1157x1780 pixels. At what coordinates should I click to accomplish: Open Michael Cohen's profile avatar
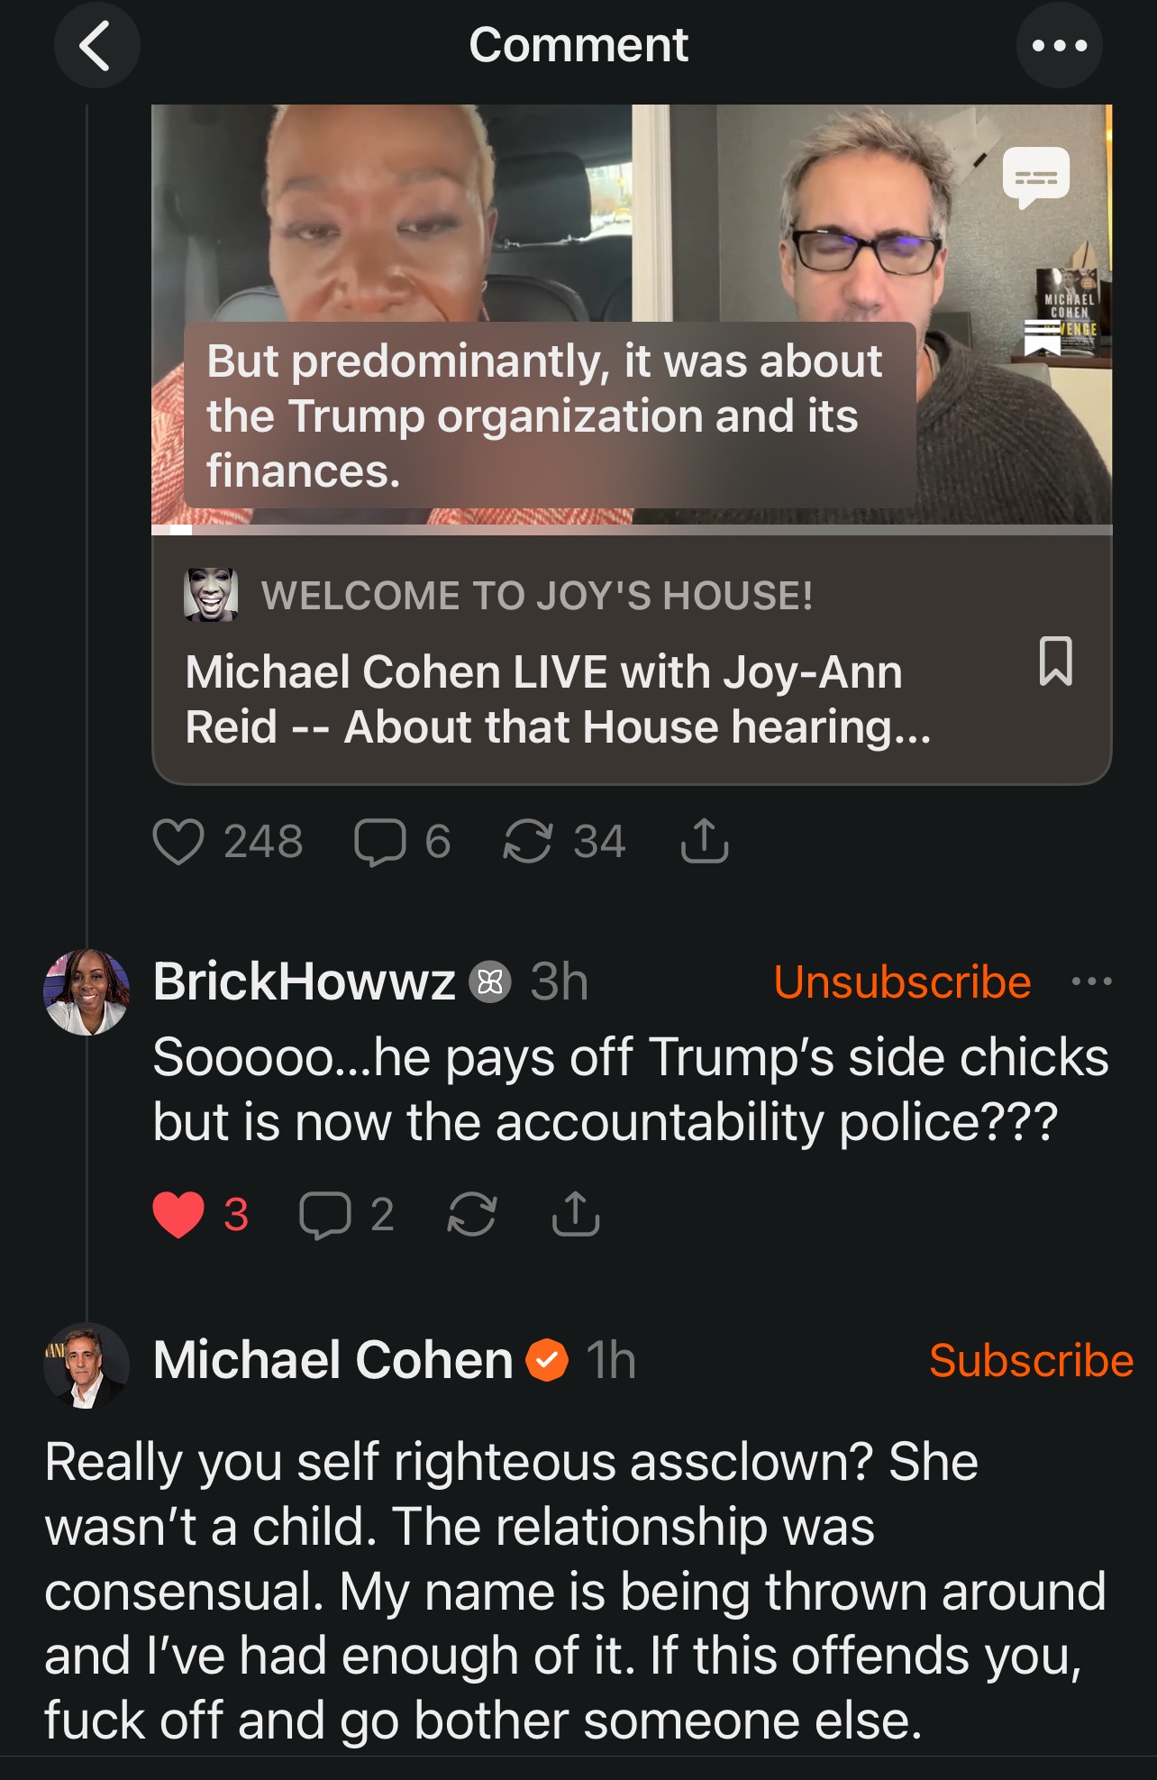click(x=87, y=1365)
